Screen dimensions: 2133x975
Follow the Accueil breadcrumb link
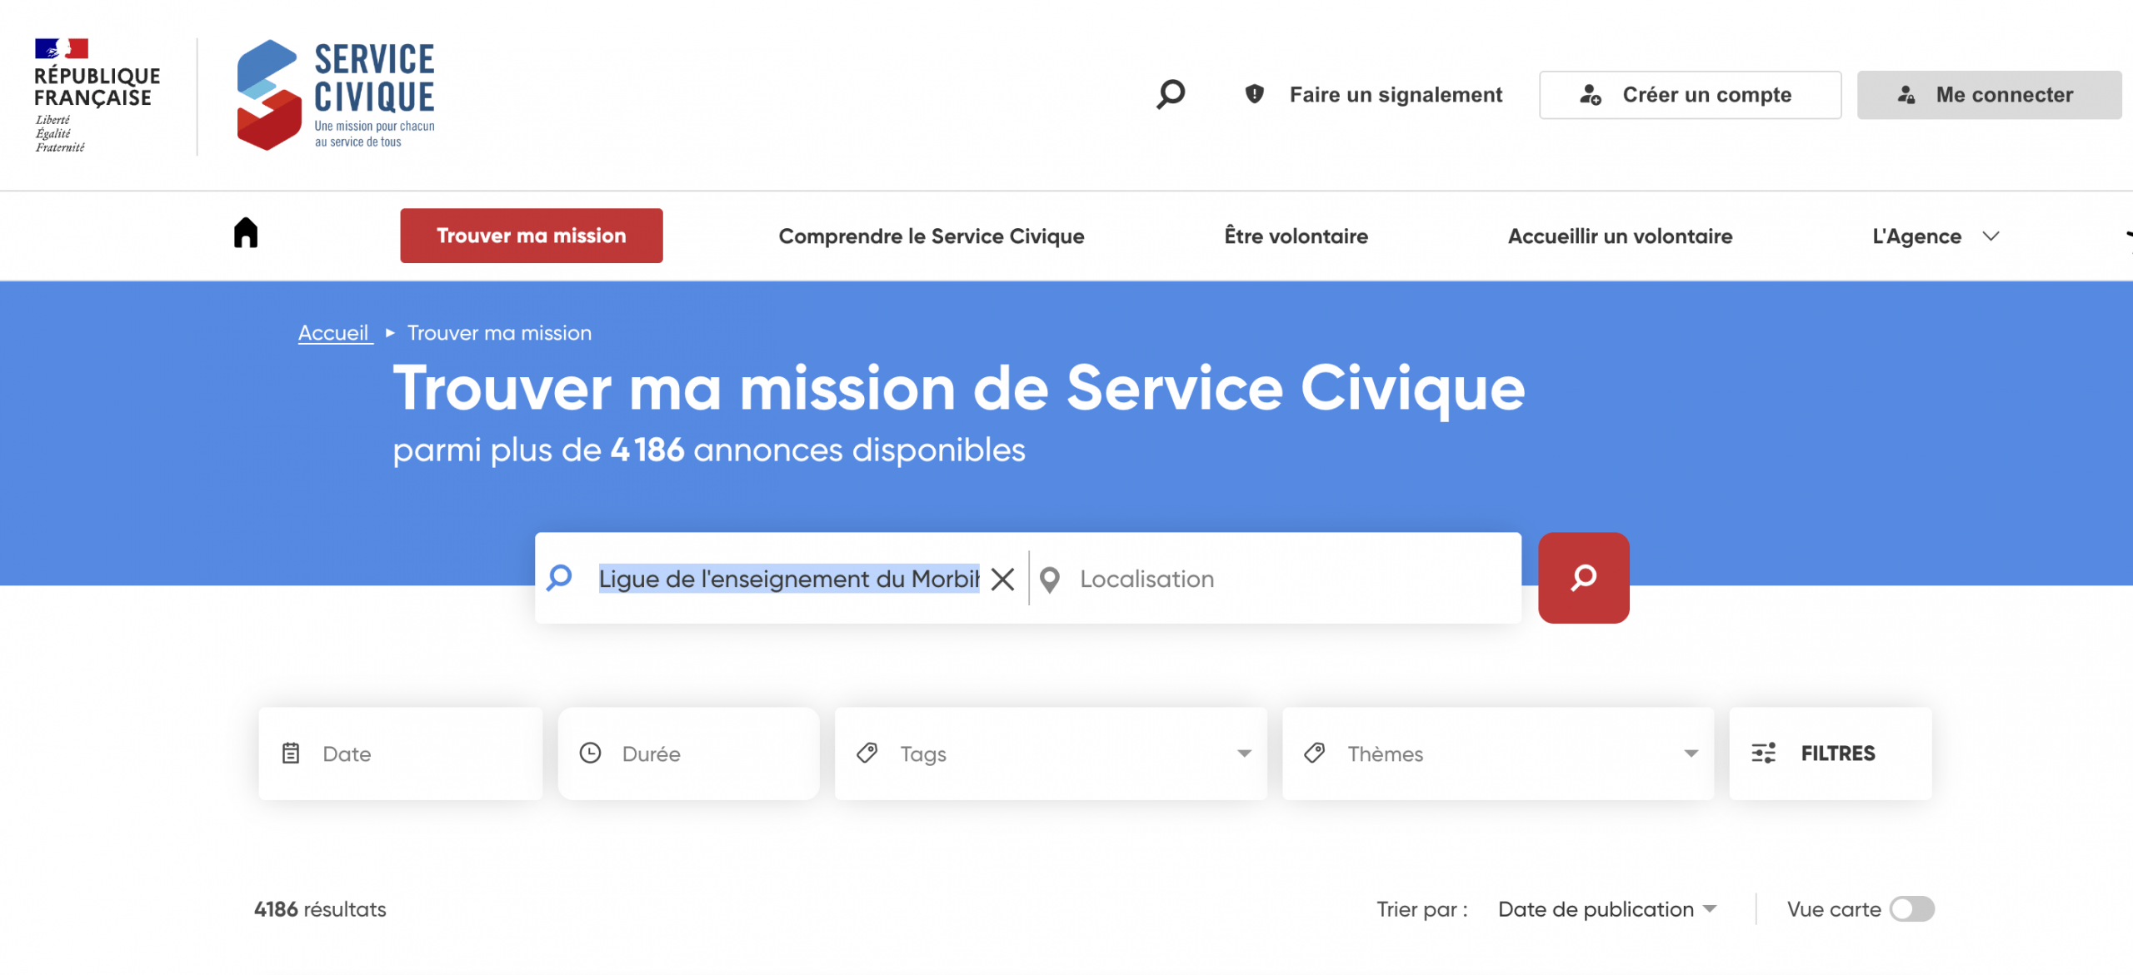pyautogui.click(x=334, y=333)
